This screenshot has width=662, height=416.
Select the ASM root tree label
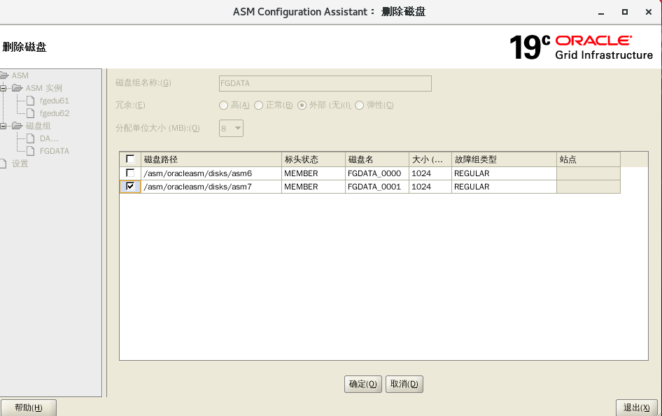click(x=20, y=76)
